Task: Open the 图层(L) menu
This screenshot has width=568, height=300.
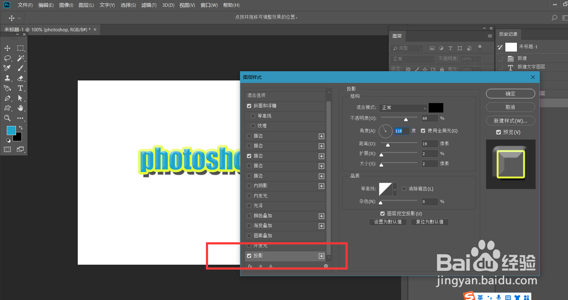Action: 86,5
